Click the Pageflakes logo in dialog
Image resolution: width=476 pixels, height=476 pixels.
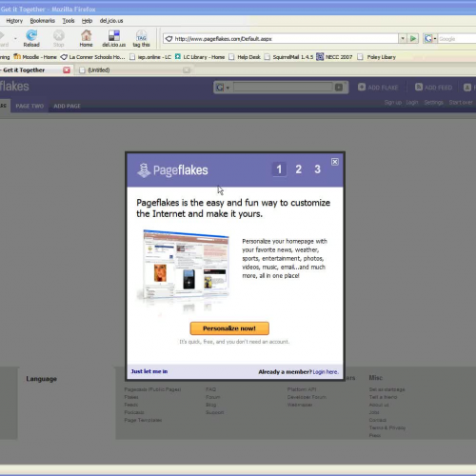pos(172,170)
